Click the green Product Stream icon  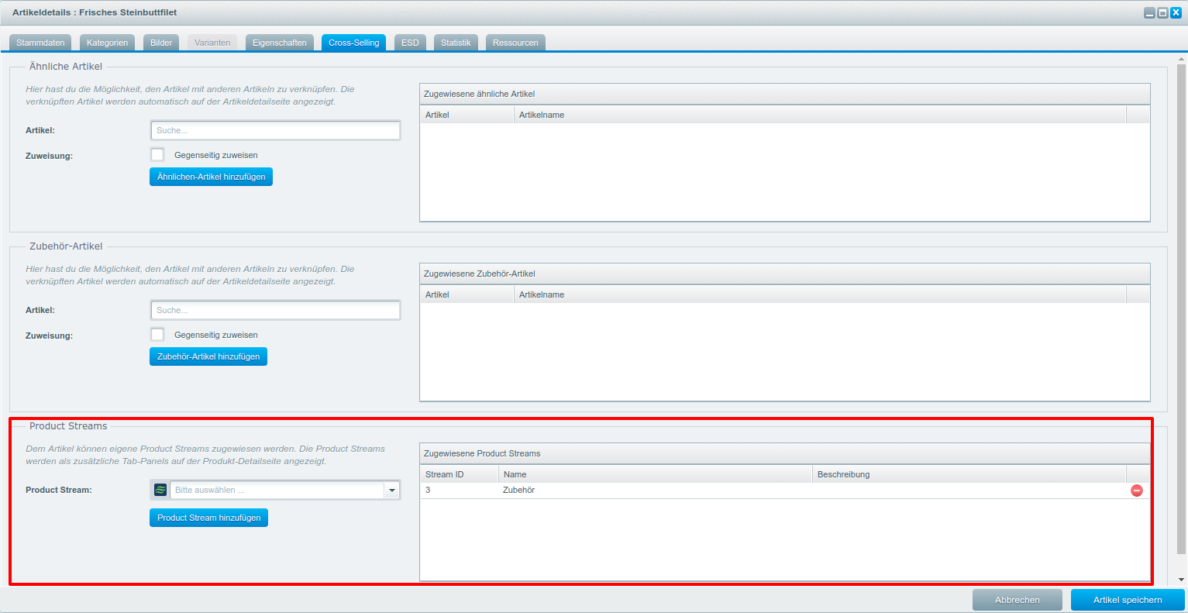pos(160,490)
